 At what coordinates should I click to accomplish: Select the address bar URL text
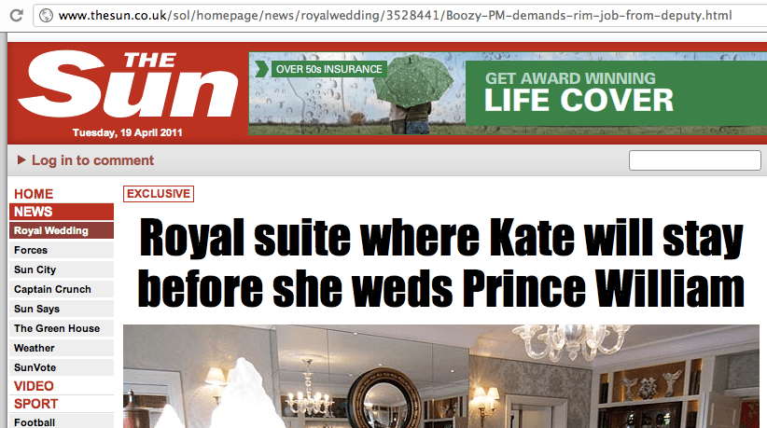396,16
